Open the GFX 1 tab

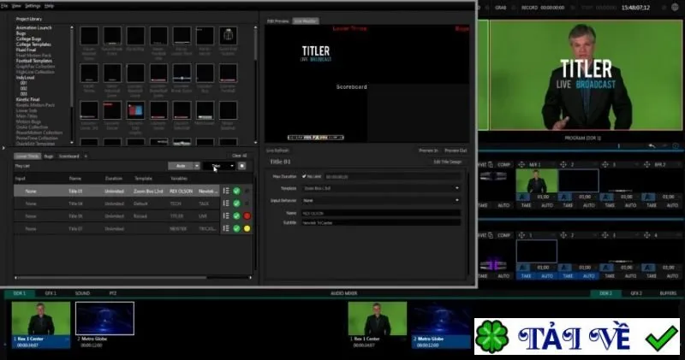51,293
